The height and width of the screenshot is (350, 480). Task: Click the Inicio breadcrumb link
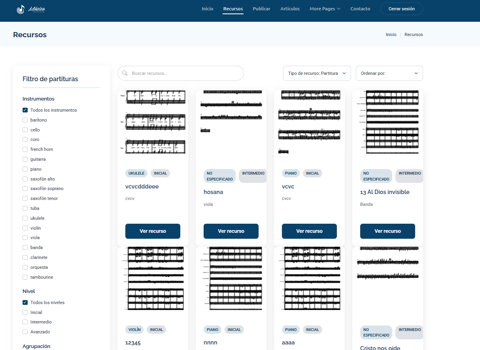click(x=391, y=34)
